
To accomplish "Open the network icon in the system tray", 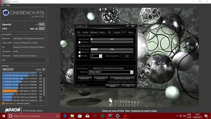I will pyautogui.click(x=181, y=116).
